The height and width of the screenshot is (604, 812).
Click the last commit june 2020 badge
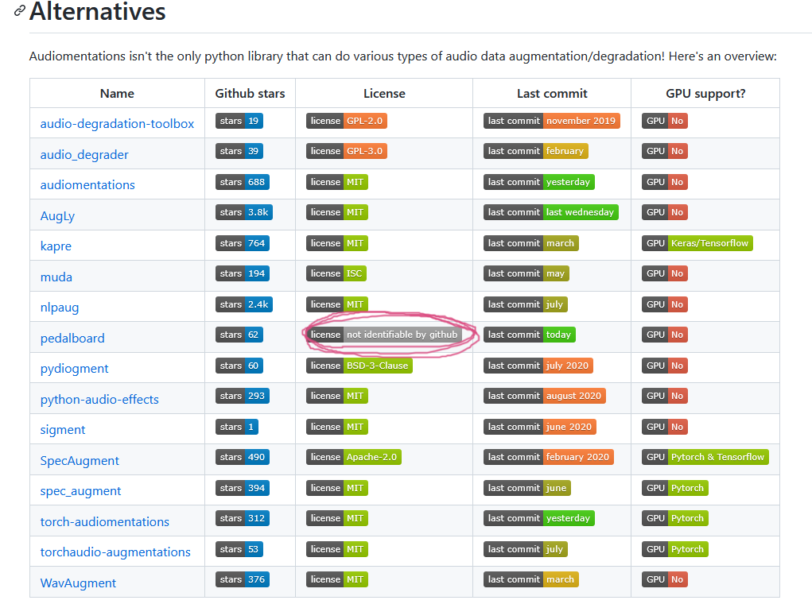coord(540,427)
